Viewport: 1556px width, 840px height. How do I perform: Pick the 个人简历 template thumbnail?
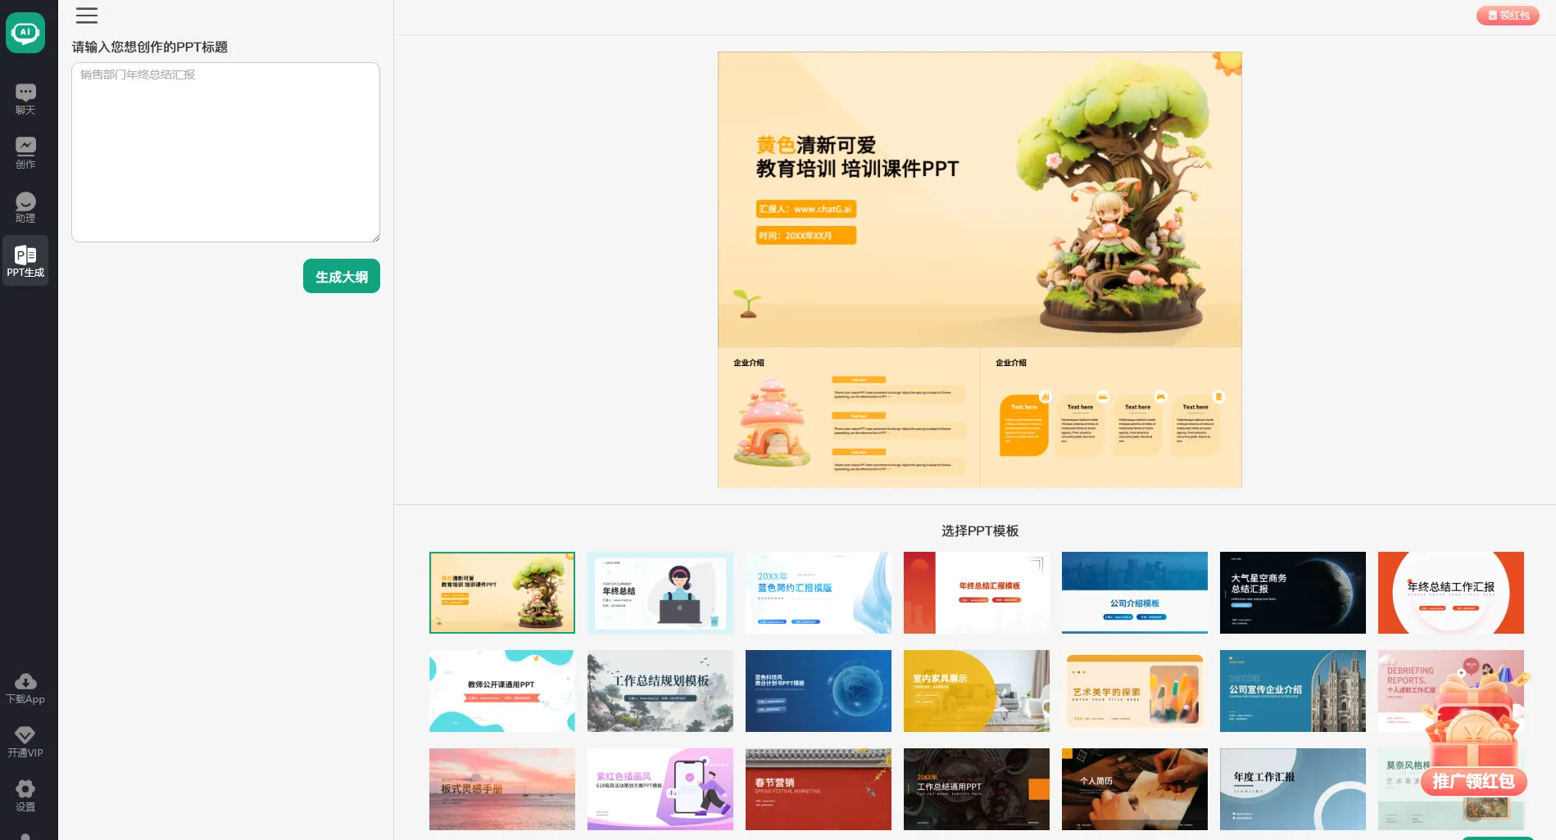pos(1134,789)
